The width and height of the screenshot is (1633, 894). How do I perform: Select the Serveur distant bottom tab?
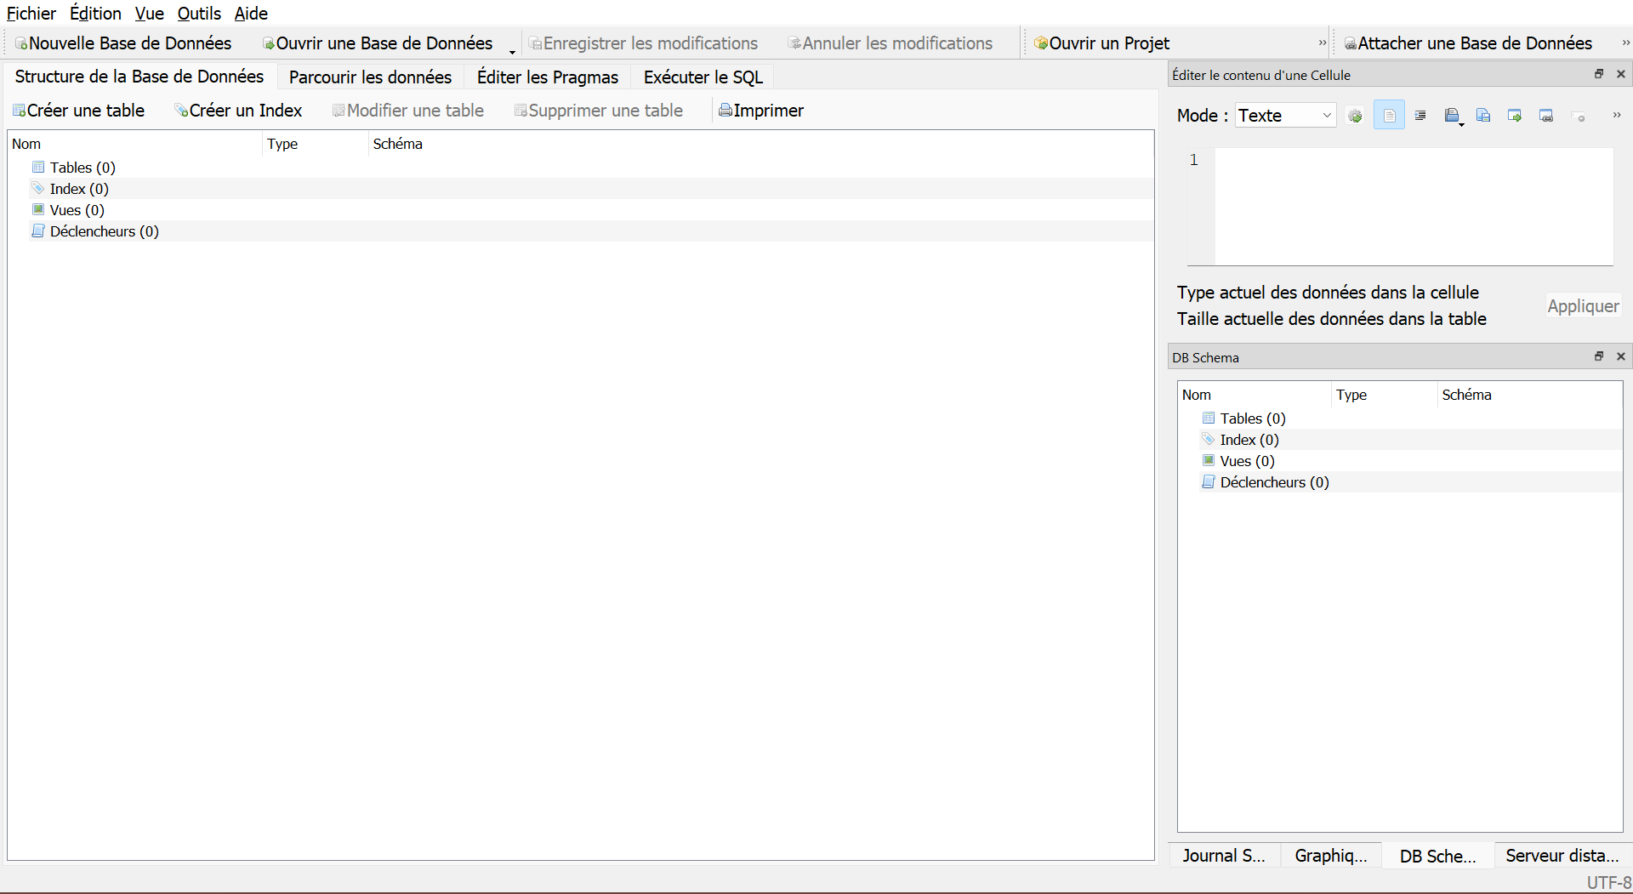[1562, 856]
